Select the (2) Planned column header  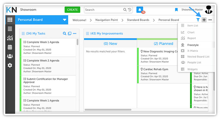(x=164, y=43)
